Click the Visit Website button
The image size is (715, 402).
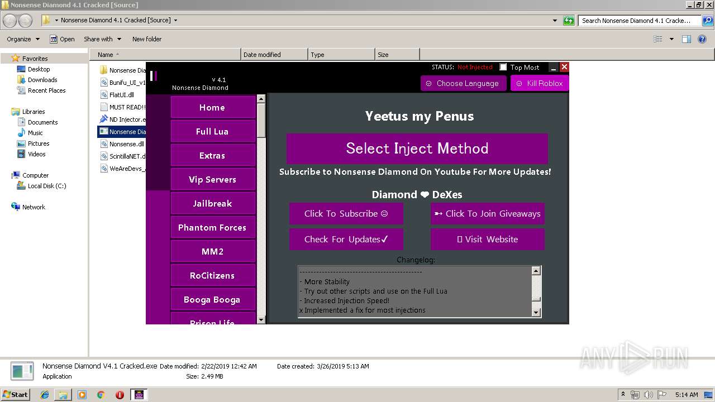click(x=487, y=239)
